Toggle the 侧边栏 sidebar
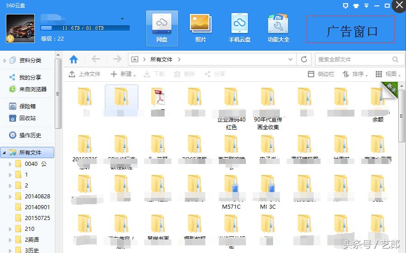The height and width of the screenshot is (253, 406). point(321,74)
